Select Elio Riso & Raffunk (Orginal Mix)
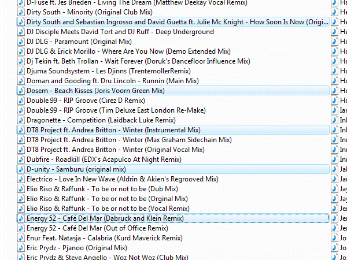 pyautogui.click(x=107, y=199)
